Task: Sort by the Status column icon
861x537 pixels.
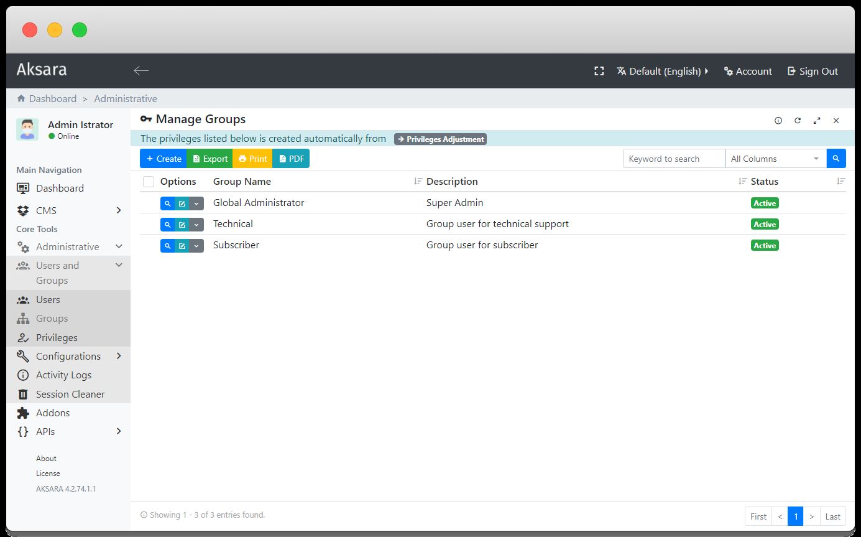Action: tap(840, 182)
